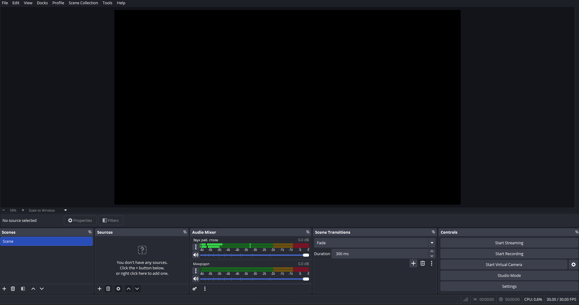Expand the Fade transition dropdown
The width and height of the screenshot is (579, 305).
click(x=432, y=243)
